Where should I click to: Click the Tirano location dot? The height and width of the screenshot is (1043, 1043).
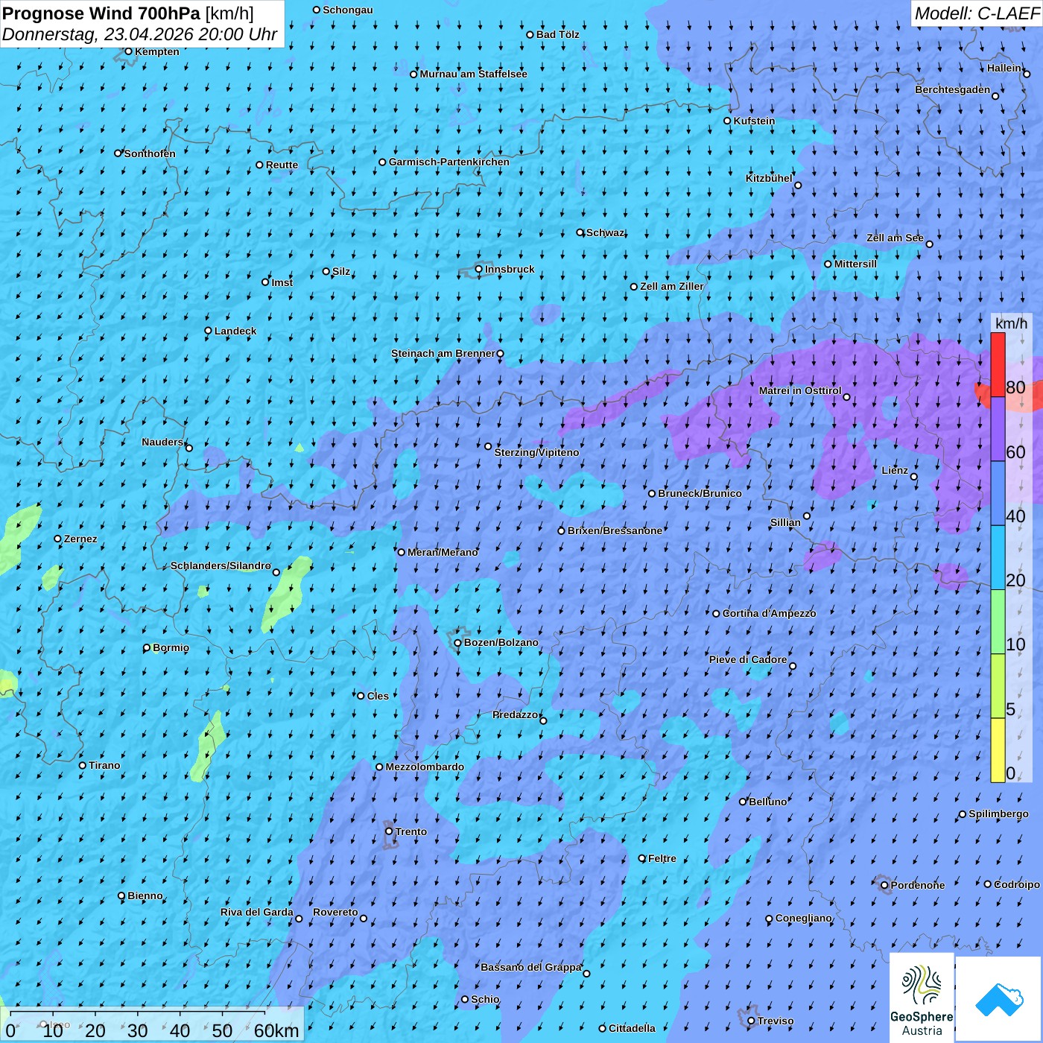(x=83, y=765)
